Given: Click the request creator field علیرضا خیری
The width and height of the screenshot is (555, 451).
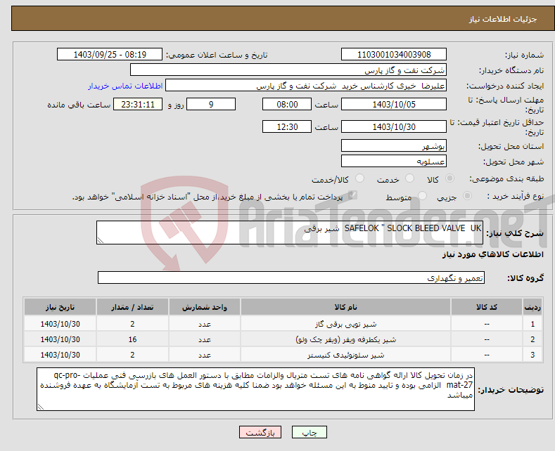Looking at the screenshot, I should (x=306, y=86).
